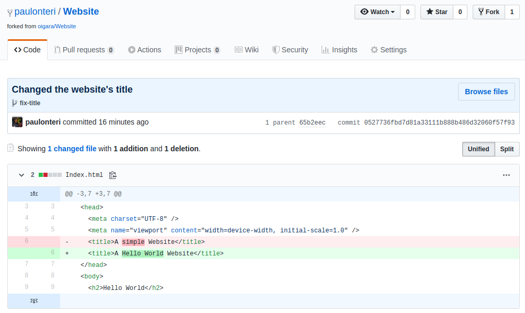Expand diff lines above the hunk

34,194
